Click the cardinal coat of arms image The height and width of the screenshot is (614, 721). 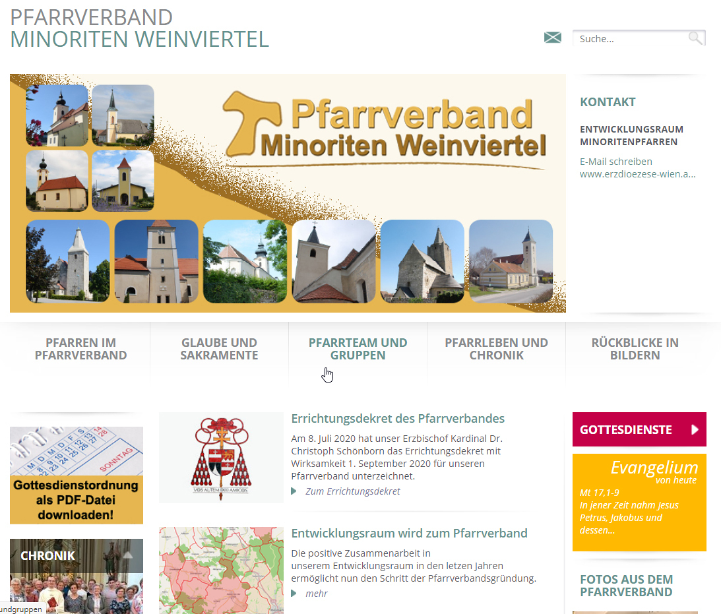[x=221, y=458]
